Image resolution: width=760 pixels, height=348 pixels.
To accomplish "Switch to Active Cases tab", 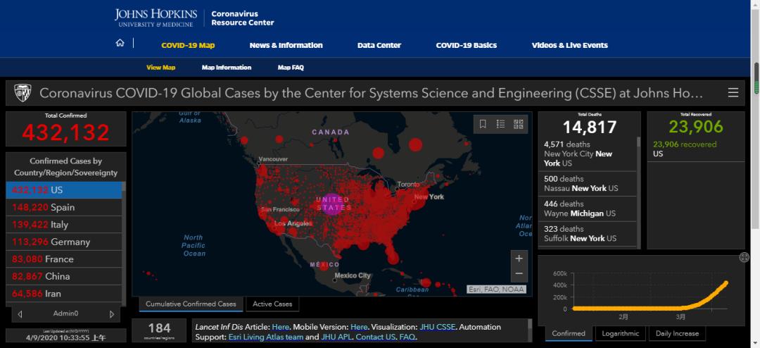I will [x=272, y=304].
